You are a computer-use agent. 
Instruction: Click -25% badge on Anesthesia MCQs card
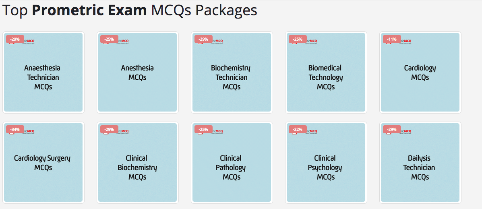coord(109,39)
